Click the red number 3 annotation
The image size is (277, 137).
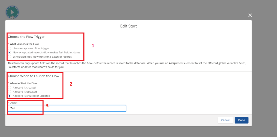pos(47,106)
